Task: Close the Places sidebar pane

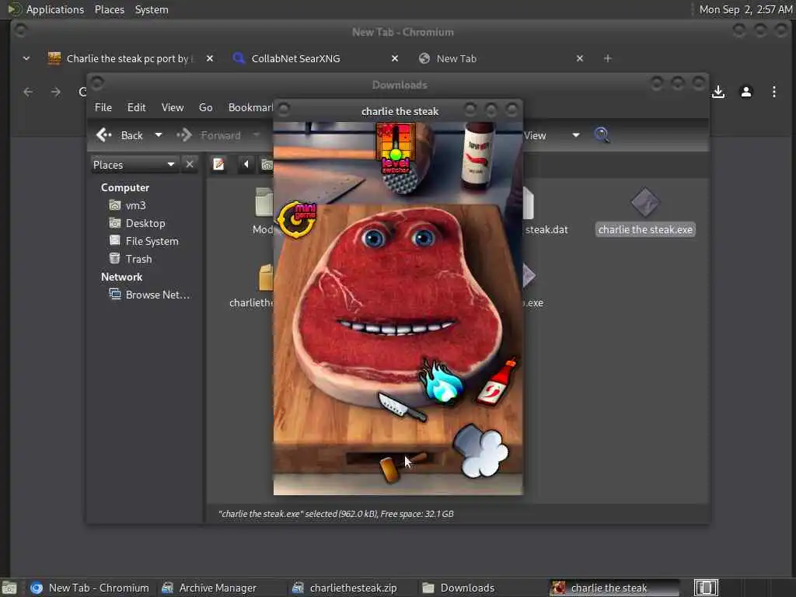Action: pyautogui.click(x=190, y=165)
